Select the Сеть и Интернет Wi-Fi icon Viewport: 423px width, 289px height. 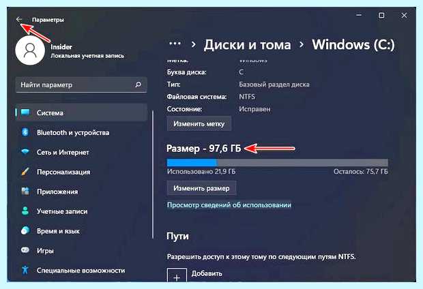point(25,151)
